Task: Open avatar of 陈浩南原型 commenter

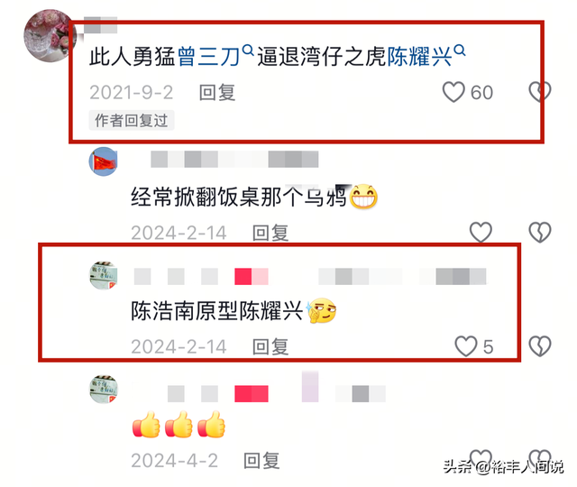Action: 104,275
